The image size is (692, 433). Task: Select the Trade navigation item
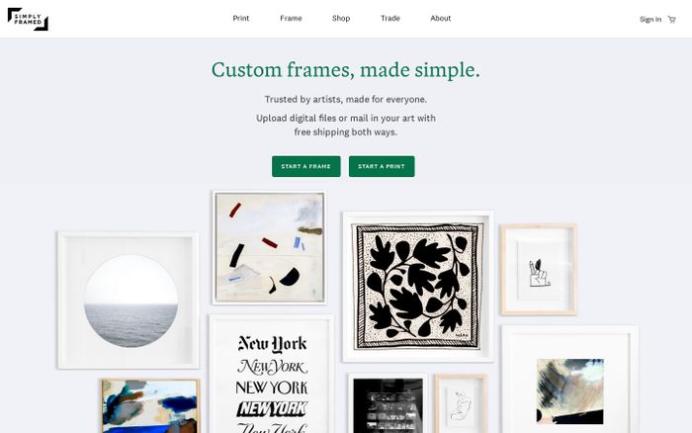(390, 18)
